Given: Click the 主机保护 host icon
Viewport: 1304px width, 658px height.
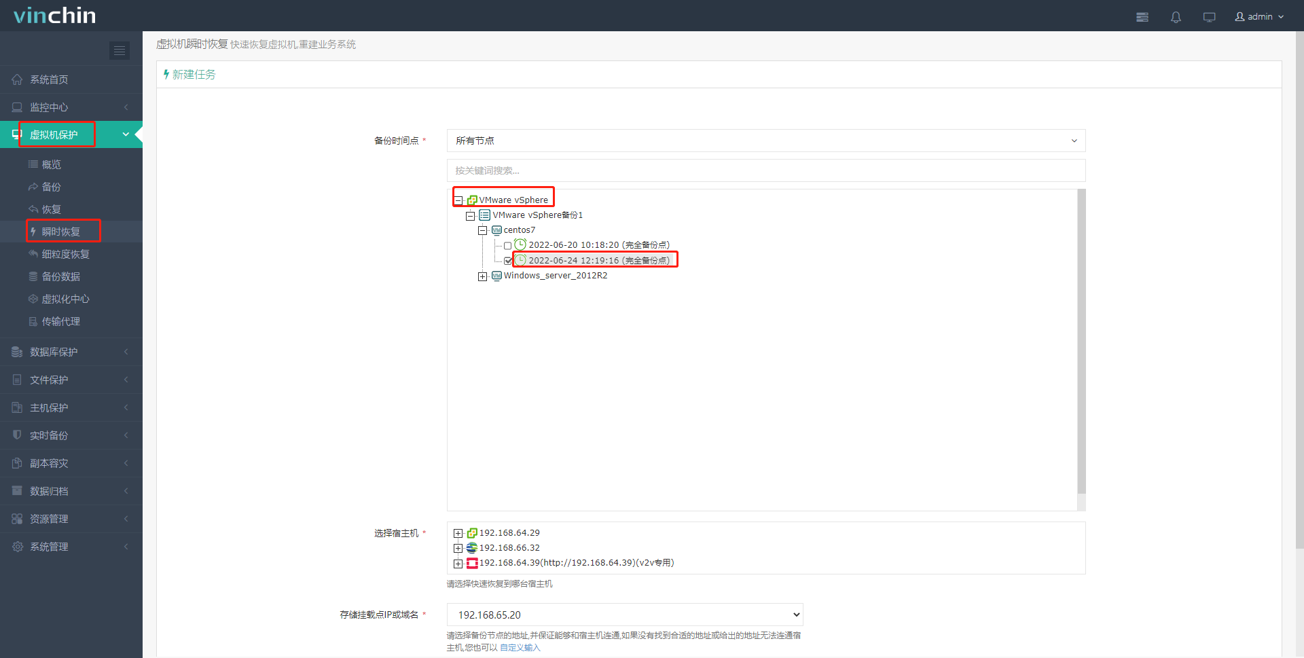Looking at the screenshot, I should click(17, 407).
